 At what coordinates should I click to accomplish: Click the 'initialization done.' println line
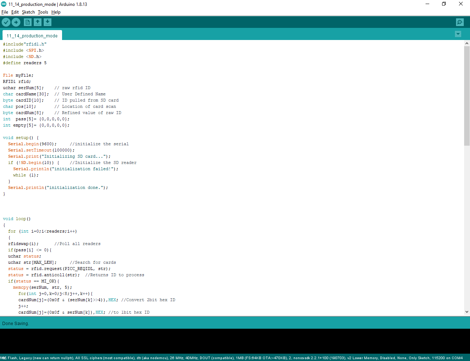click(x=58, y=187)
